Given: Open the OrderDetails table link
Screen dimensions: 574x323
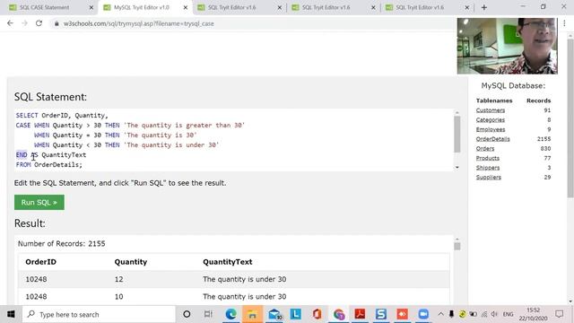Looking at the screenshot, I should click(492, 139).
